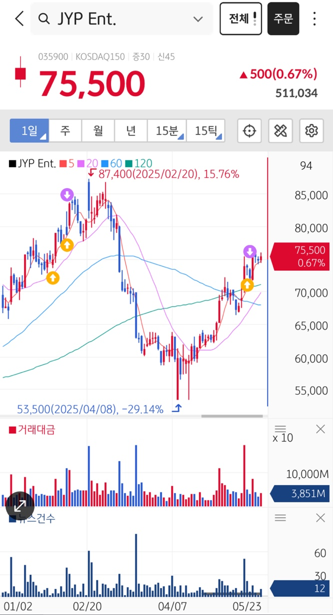
Task: Tap the 20-day moving average legend
Action: [87, 163]
